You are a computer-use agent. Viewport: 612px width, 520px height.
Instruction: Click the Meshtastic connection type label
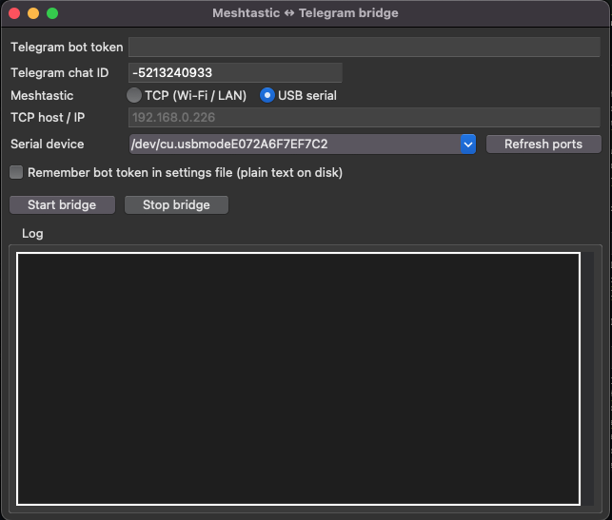(x=42, y=95)
